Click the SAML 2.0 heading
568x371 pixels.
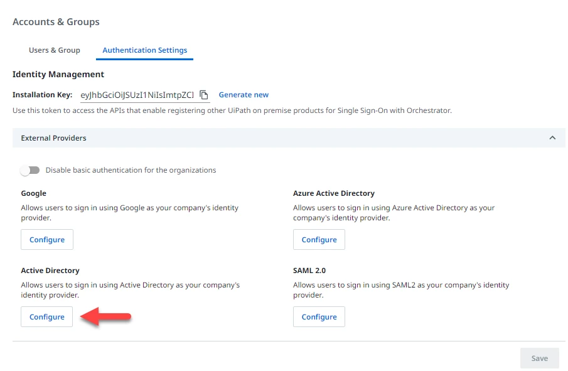click(x=309, y=271)
